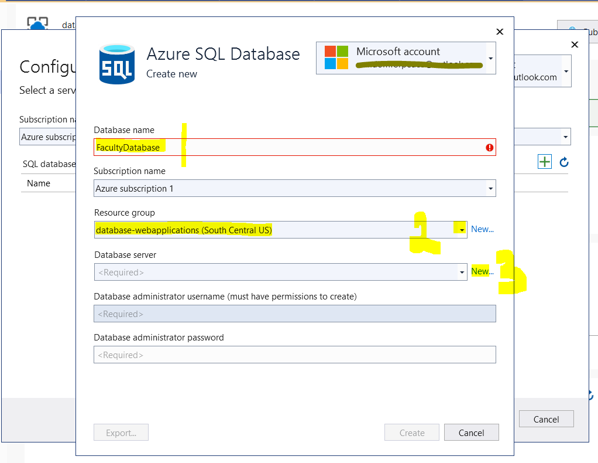Click the Create button

coord(412,433)
